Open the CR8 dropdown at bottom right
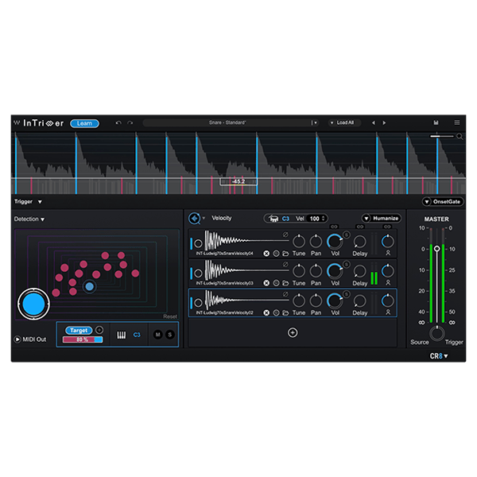 [x=439, y=356]
